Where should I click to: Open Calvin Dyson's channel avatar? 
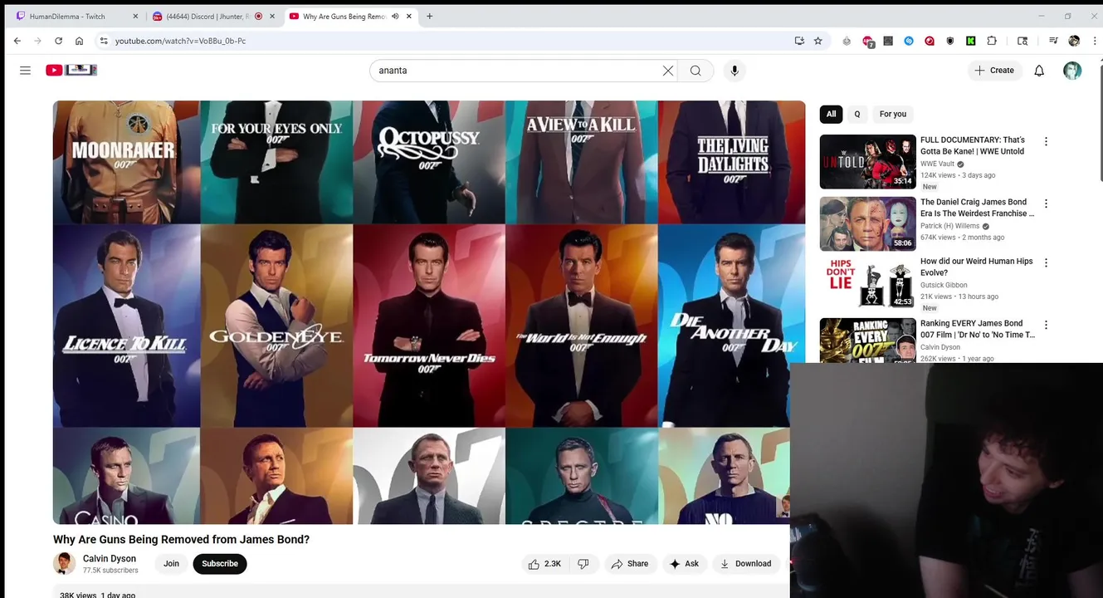[64, 564]
